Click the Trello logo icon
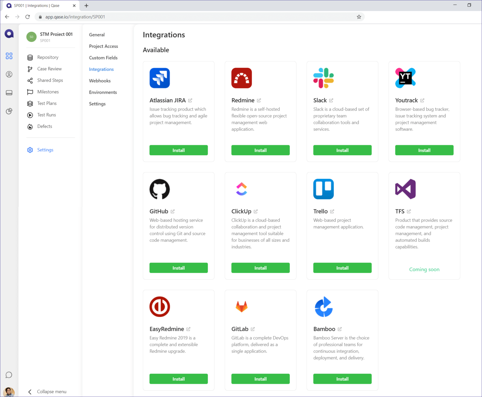Image resolution: width=482 pixels, height=397 pixels. [x=324, y=189]
